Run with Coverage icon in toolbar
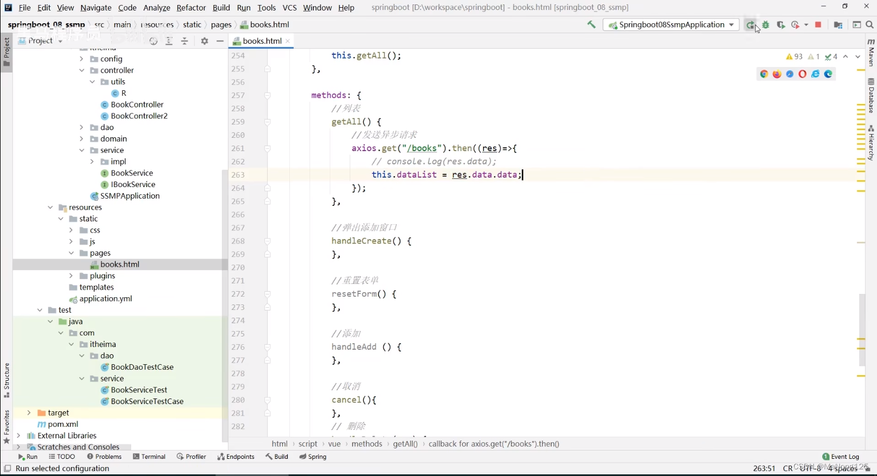Viewport: 877px width, 476px height. [x=781, y=25]
